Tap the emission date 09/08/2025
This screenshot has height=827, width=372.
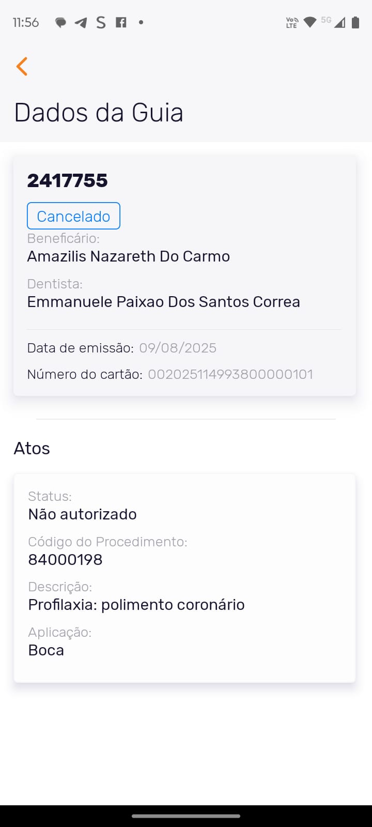click(x=178, y=348)
